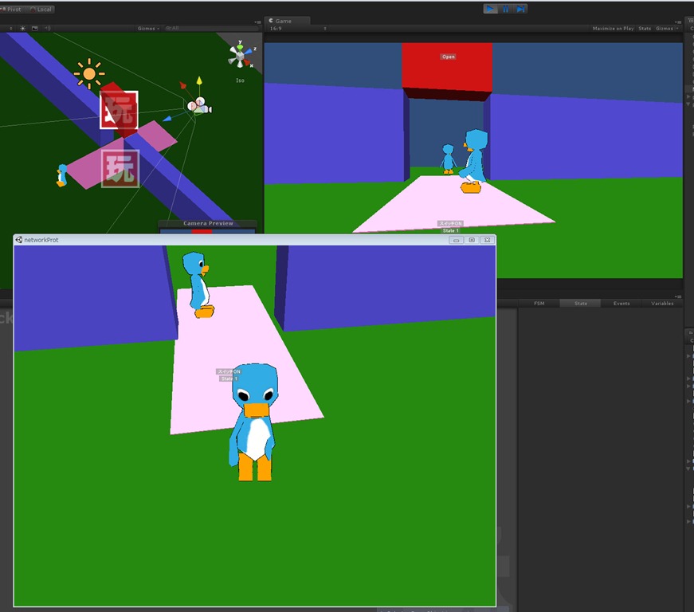Image resolution: width=694 pixels, height=612 pixels.
Task: Click the orientation gizmo cube
Action: 238,54
